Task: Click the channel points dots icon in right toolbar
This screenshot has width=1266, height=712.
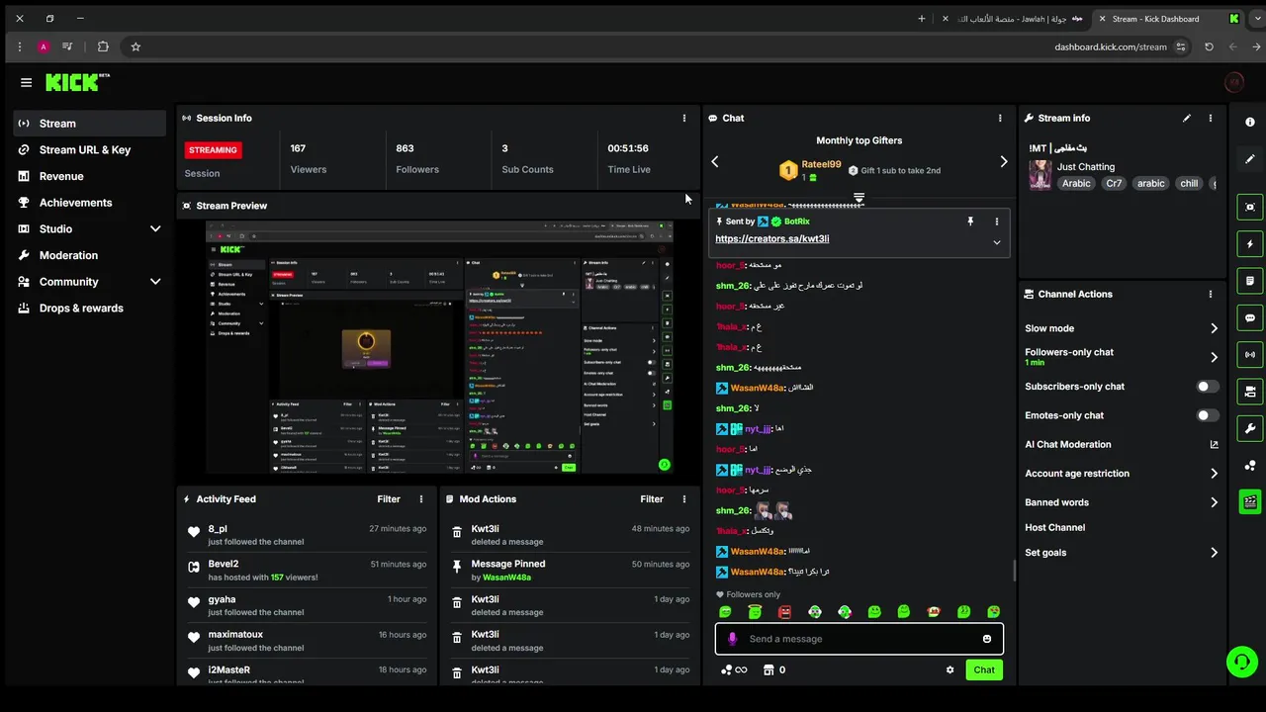Action: point(1250,466)
